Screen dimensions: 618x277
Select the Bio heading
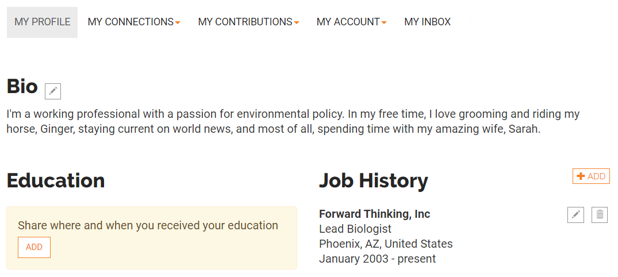pyautogui.click(x=22, y=86)
